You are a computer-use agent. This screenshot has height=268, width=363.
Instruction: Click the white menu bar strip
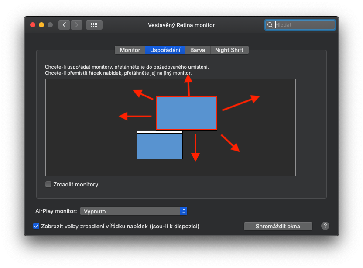pyautogui.click(x=160, y=132)
